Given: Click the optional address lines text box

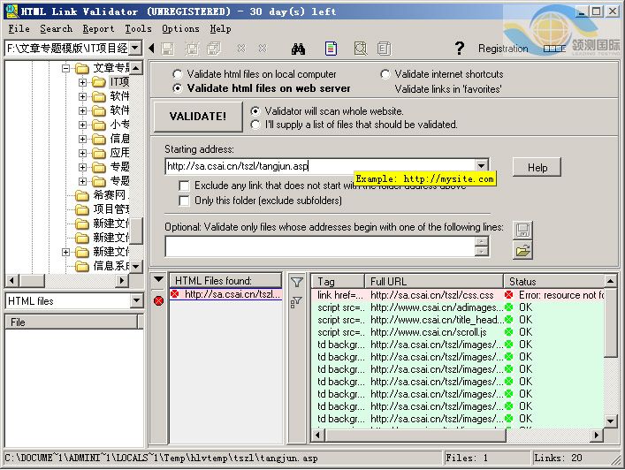Looking at the screenshot, I should point(320,246).
